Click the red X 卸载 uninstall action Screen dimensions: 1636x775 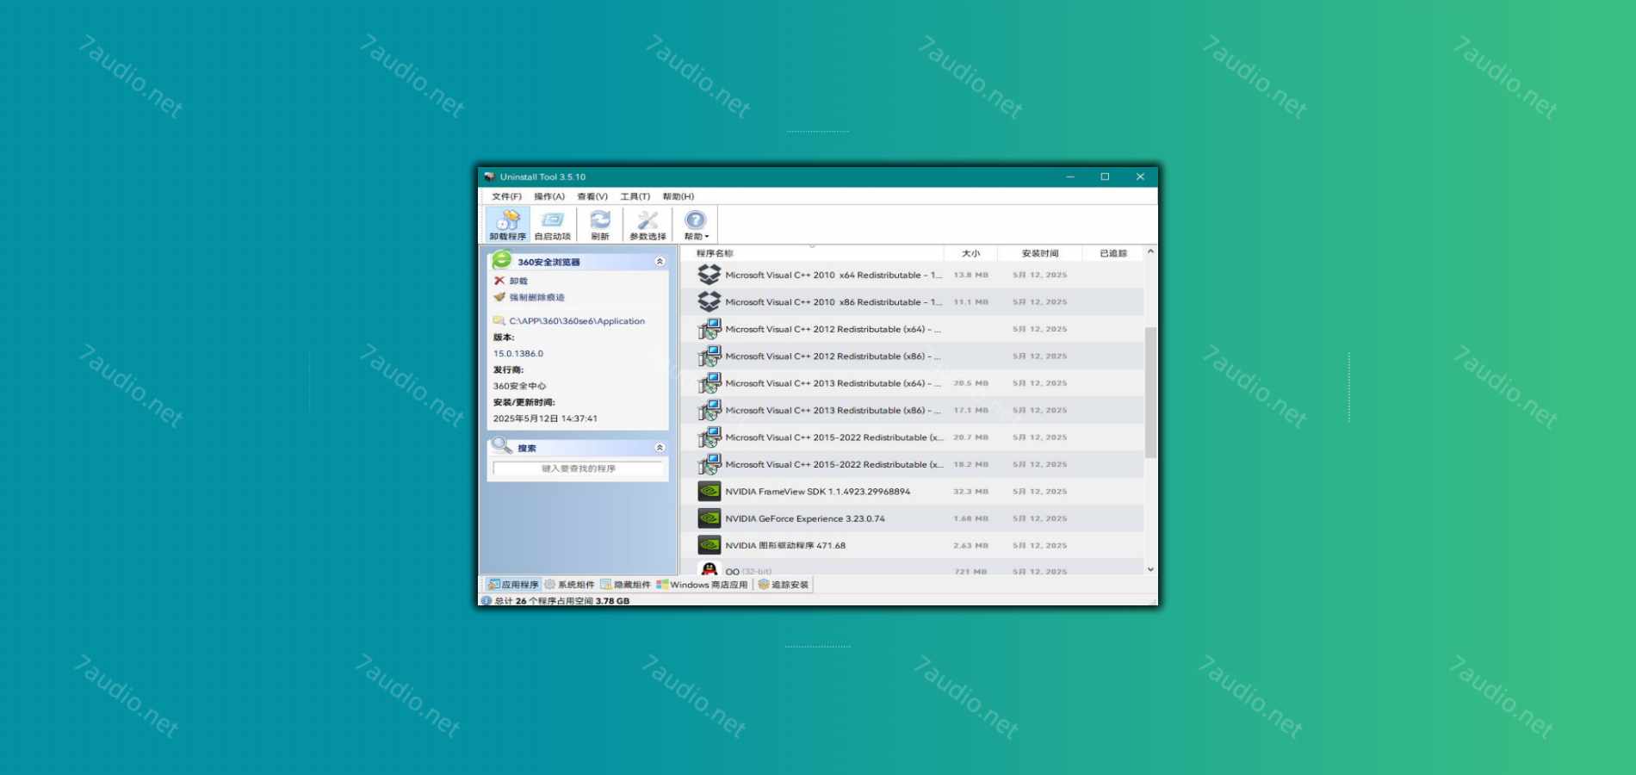499,281
